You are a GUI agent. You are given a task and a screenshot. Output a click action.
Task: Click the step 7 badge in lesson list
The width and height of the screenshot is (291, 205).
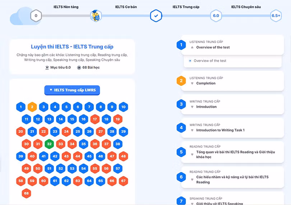(x=181, y=201)
